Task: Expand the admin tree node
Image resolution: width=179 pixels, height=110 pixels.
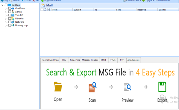Action: tap(6, 12)
